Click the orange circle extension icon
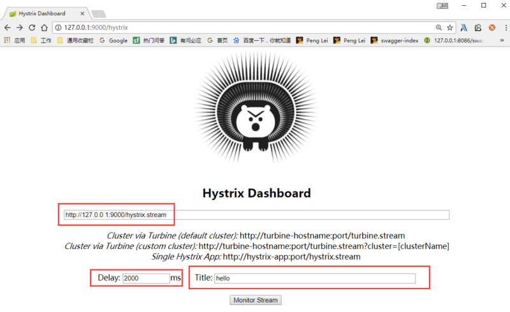This screenshot has height=312, width=510. 492,27
